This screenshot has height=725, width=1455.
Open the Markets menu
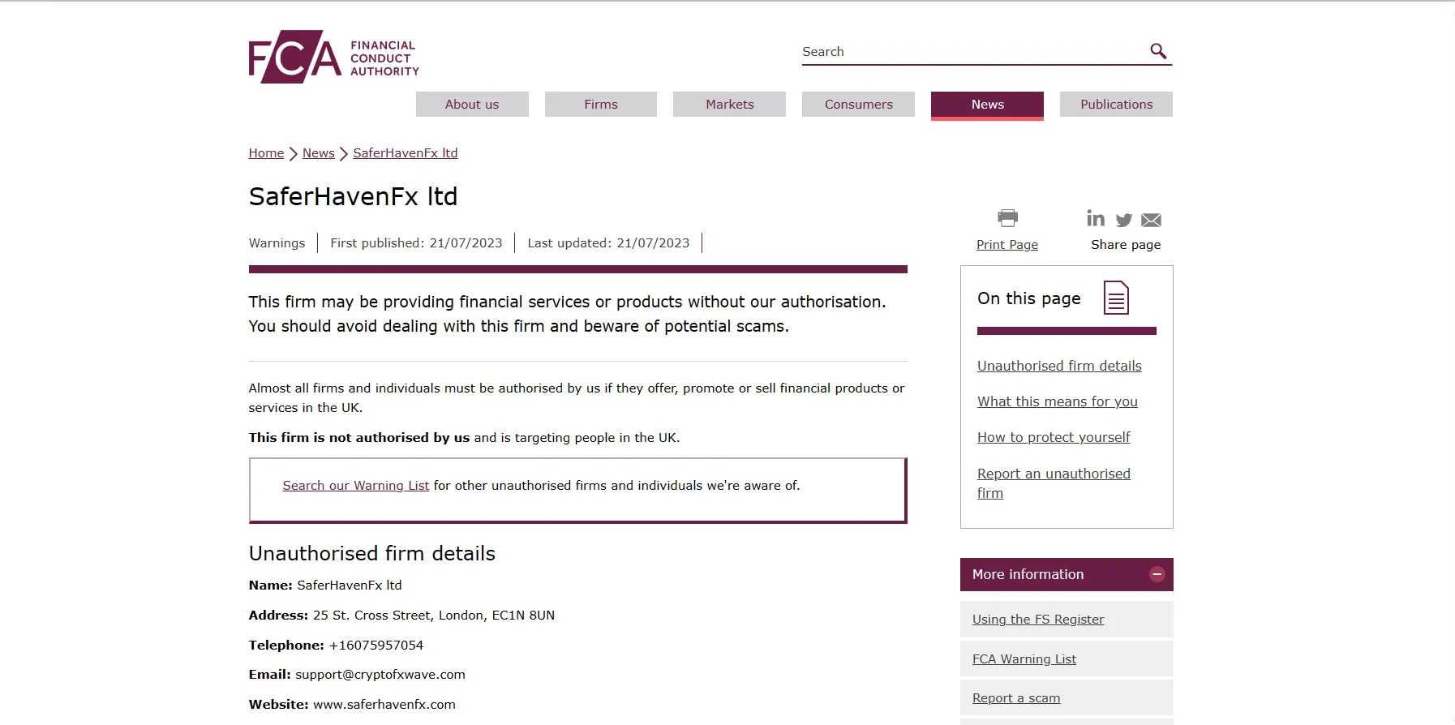[729, 104]
